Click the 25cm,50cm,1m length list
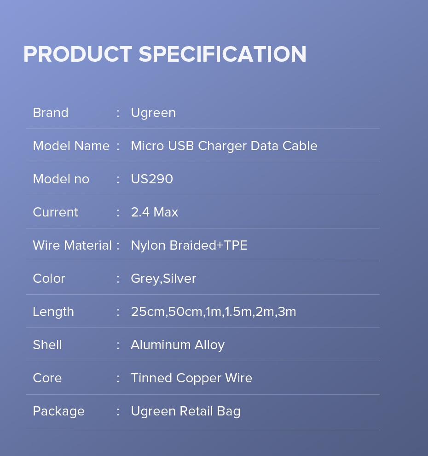This screenshot has width=428, height=456. point(214,311)
